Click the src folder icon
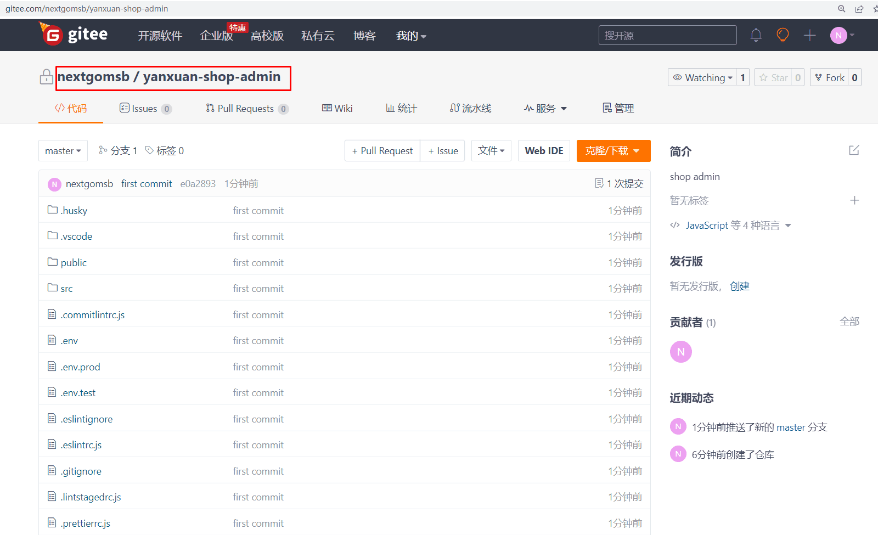This screenshot has width=878, height=535. 53,288
